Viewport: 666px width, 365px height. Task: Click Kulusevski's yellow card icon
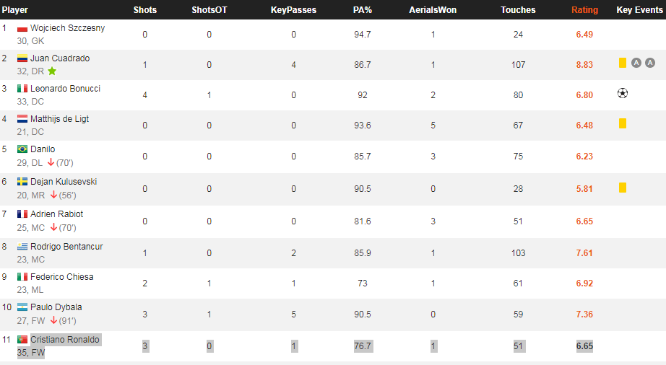click(623, 188)
